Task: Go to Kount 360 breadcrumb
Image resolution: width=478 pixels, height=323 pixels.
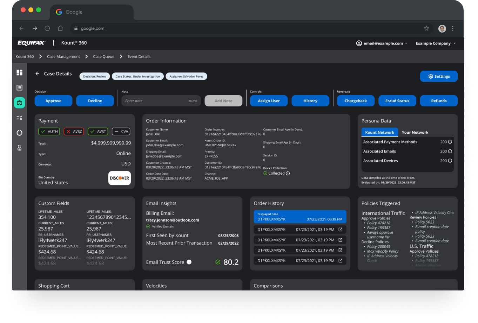Action: tap(25, 57)
